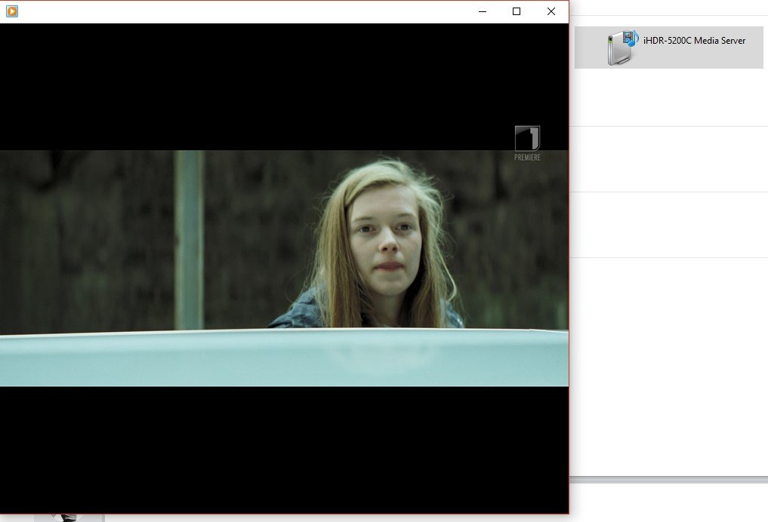Click the Windows Media Player title bar icon
768x522 pixels.
[x=12, y=11]
